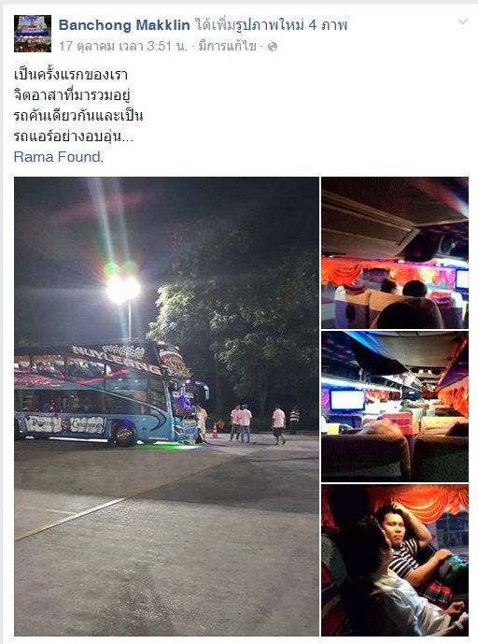Open the bottom photo of seated passengers
The height and width of the screenshot is (644, 478).
pyautogui.click(x=395, y=560)
